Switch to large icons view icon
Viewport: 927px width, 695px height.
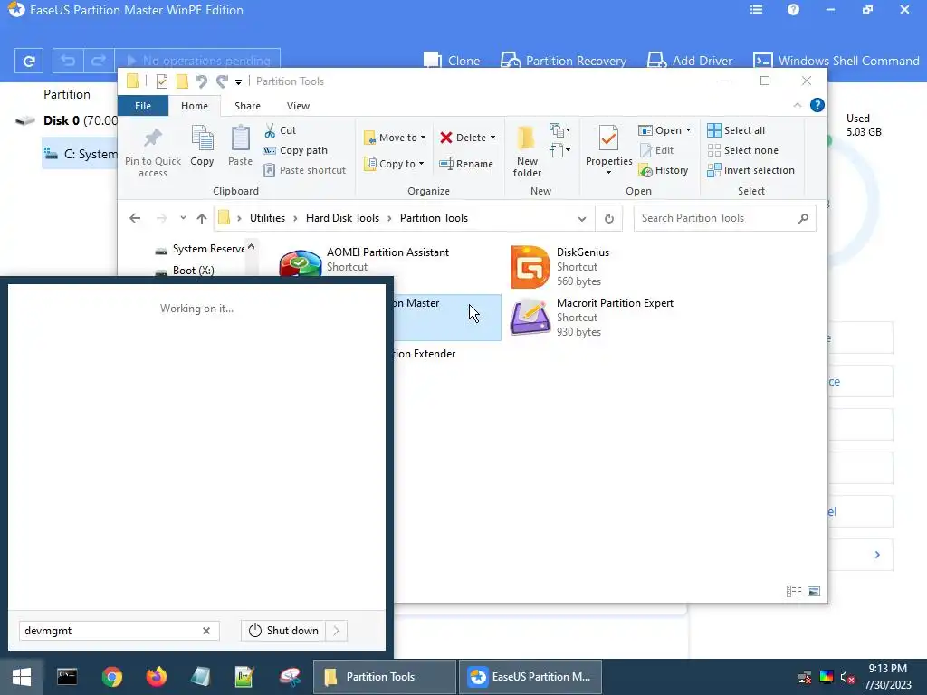coord(814,591)
